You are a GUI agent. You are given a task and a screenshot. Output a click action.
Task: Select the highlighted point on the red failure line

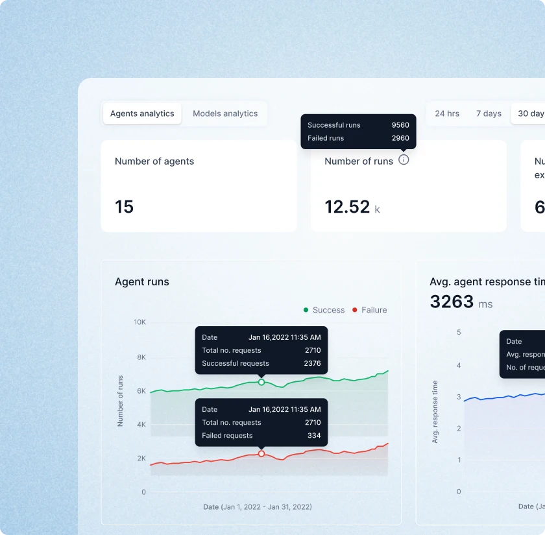(261, 454)
